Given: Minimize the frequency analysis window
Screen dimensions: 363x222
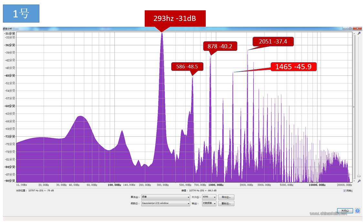Looking at the screenshot, I should [x=345, y=28].
